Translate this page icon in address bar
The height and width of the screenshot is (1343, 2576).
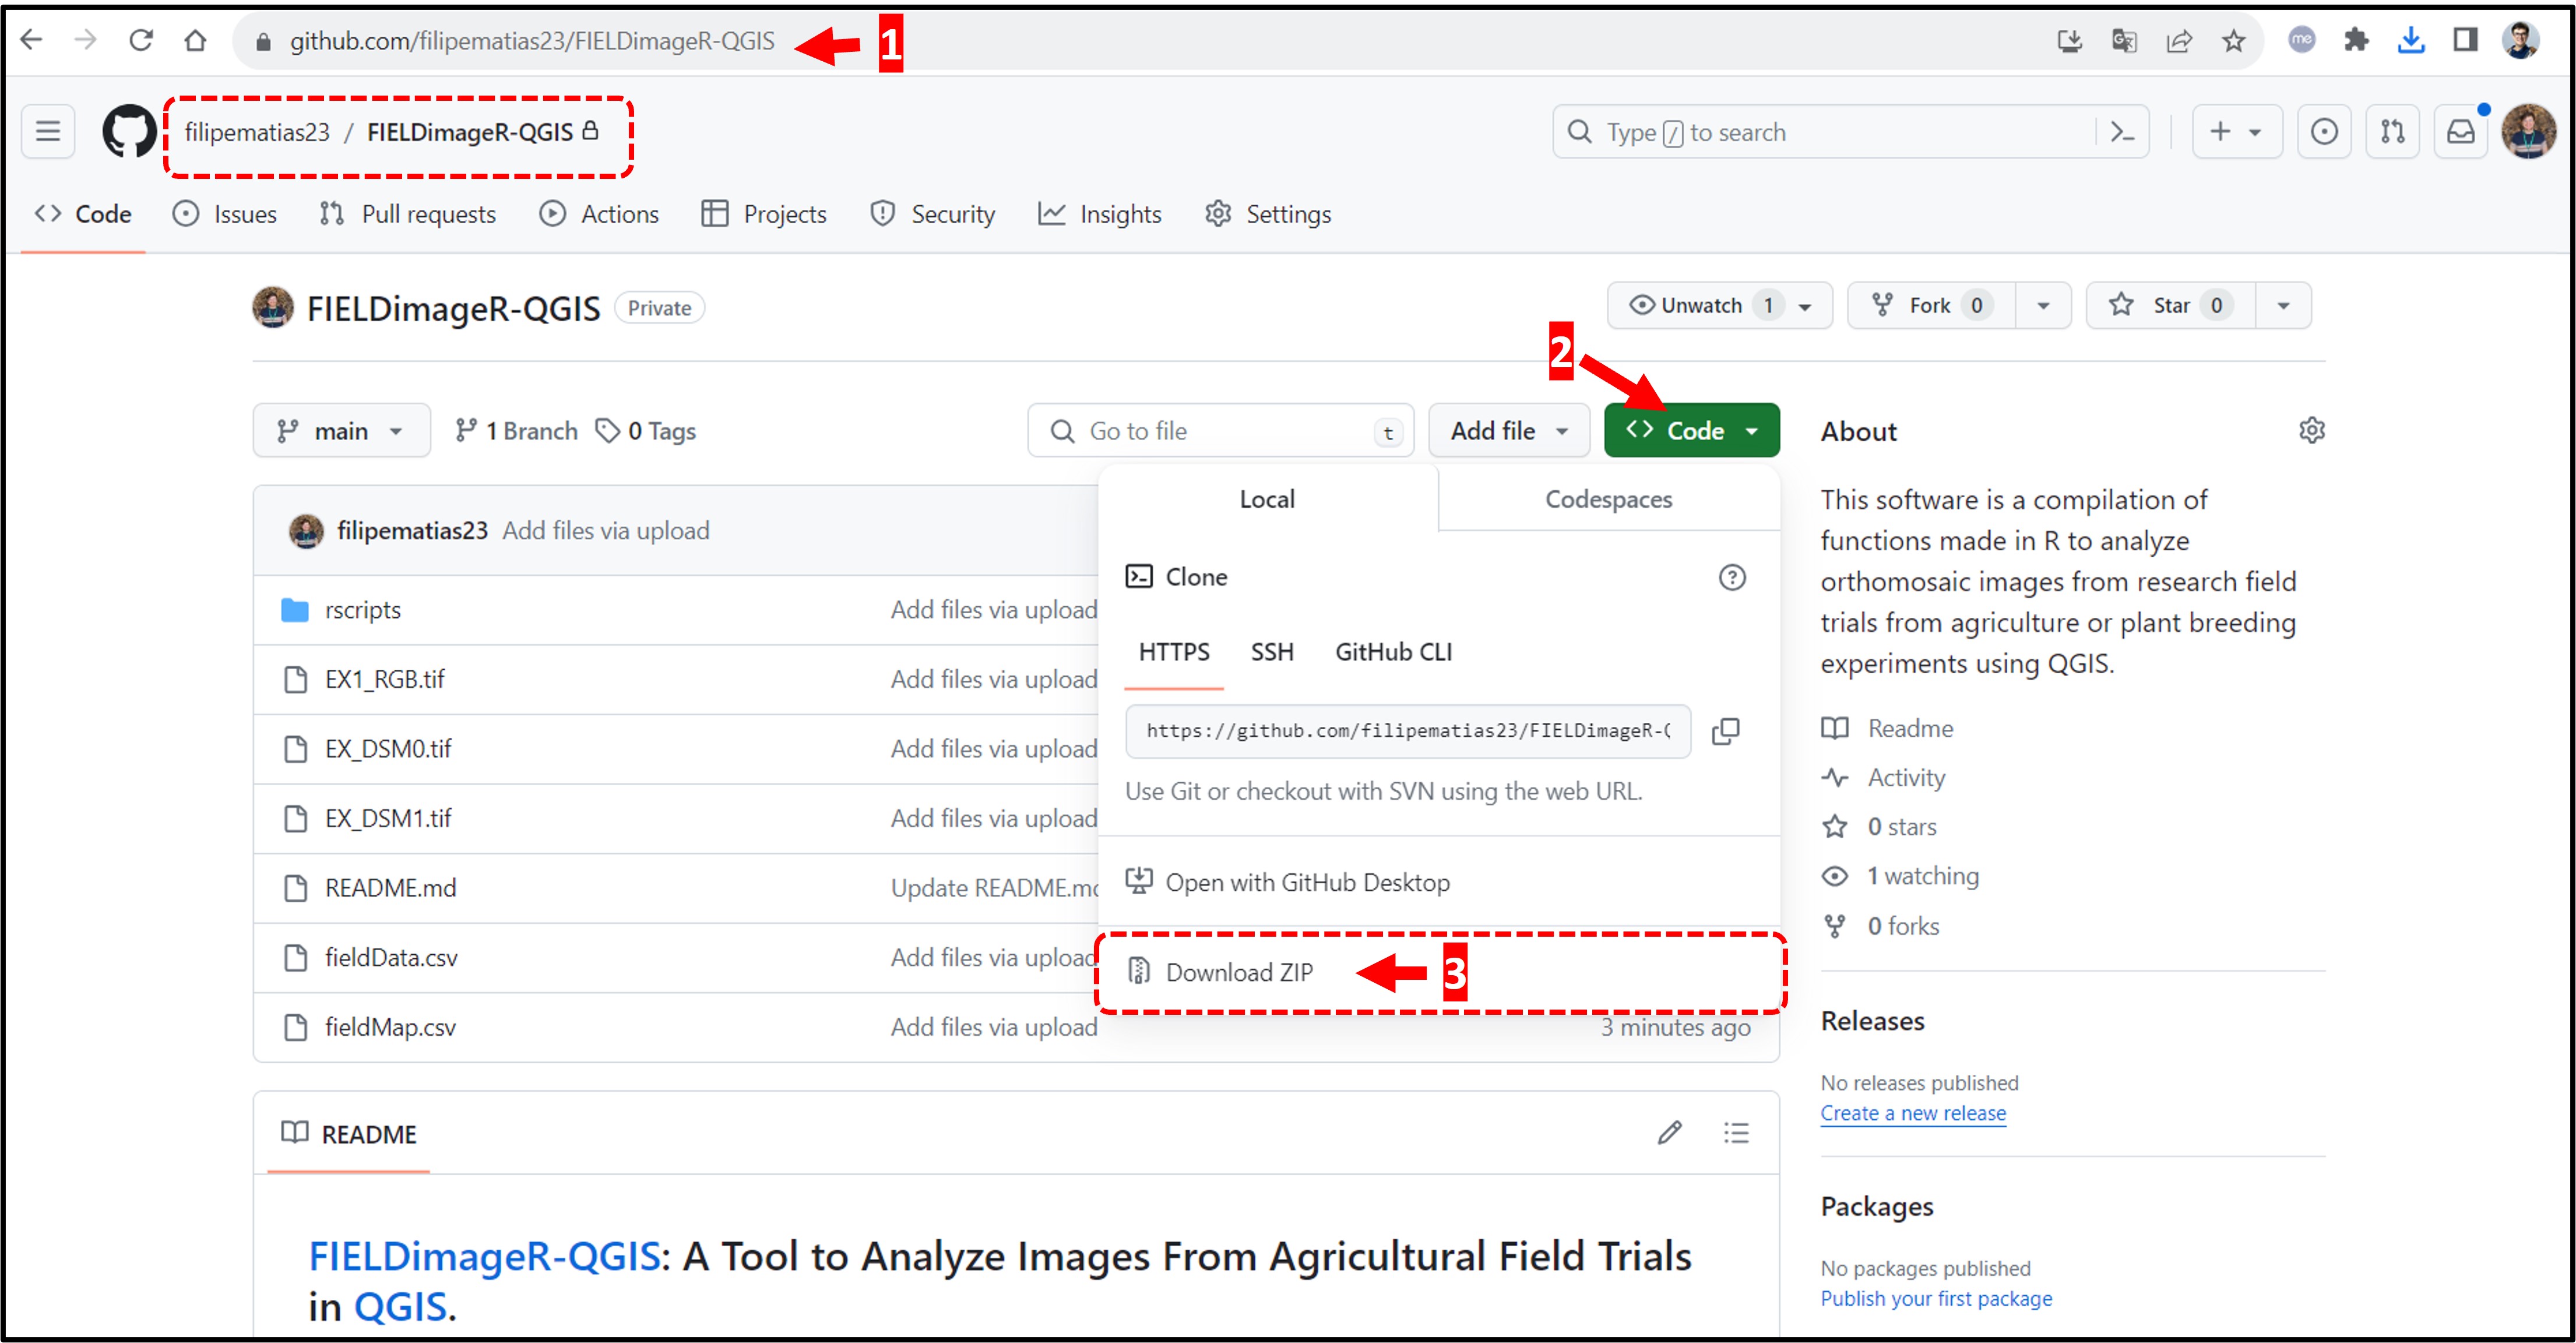click(x=2124, y=41)
